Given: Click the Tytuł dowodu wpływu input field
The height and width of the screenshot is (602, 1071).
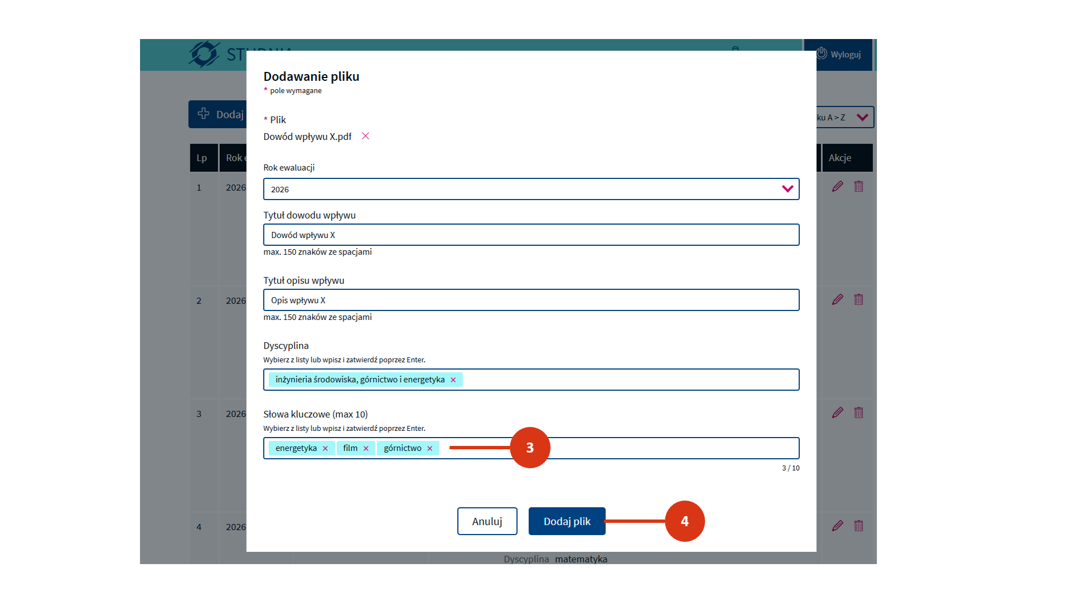Looking at the screenshot, I should pos(530,235).
